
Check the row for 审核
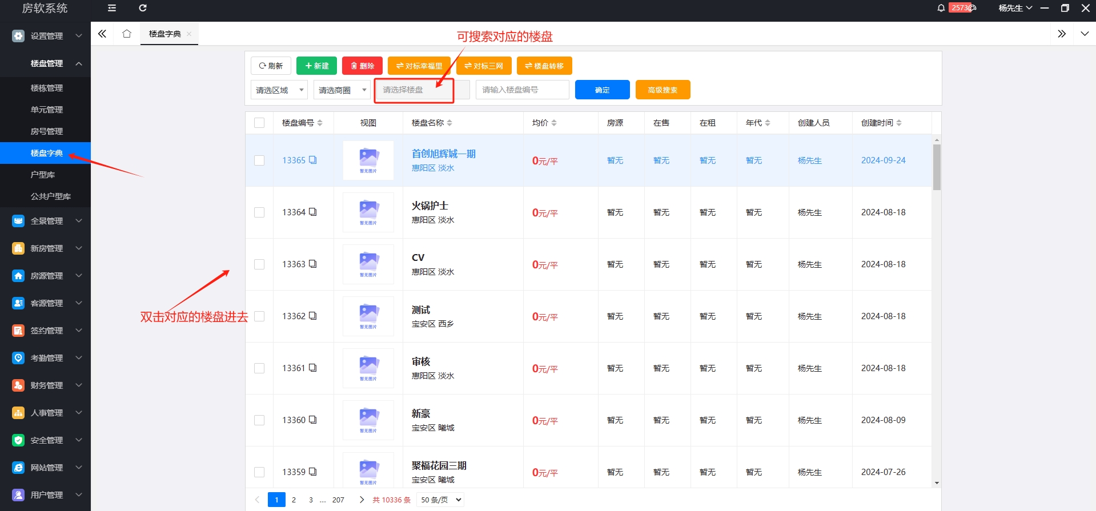(259, 368)
